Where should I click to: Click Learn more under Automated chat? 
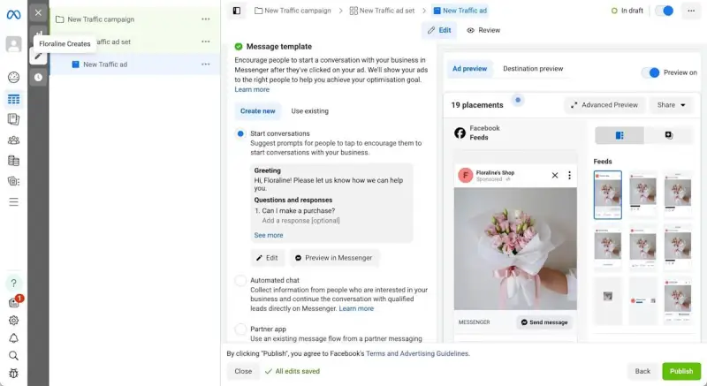click(356, 308)
